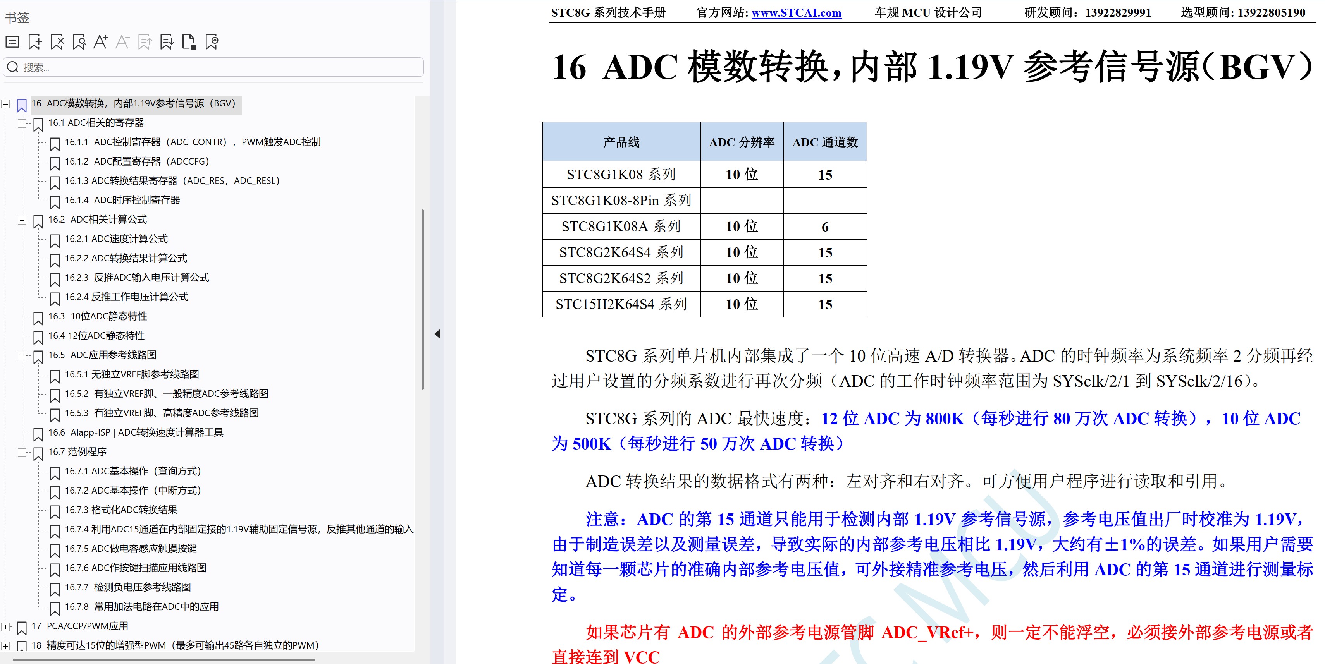Click the page with lines icon

189,42
